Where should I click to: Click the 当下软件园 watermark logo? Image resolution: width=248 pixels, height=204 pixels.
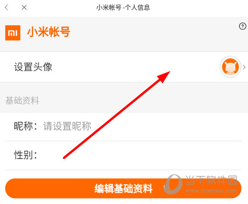[200, 185]
